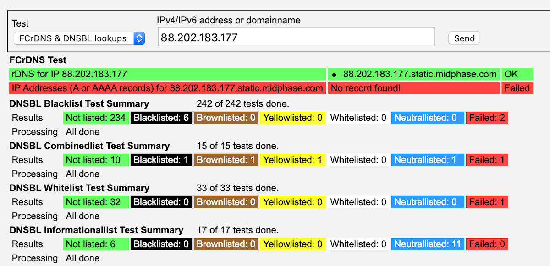Click 'Failed: 1' in Whitelist results
Viewport: 550px width, 266px height.
click(x=487, y=202)
